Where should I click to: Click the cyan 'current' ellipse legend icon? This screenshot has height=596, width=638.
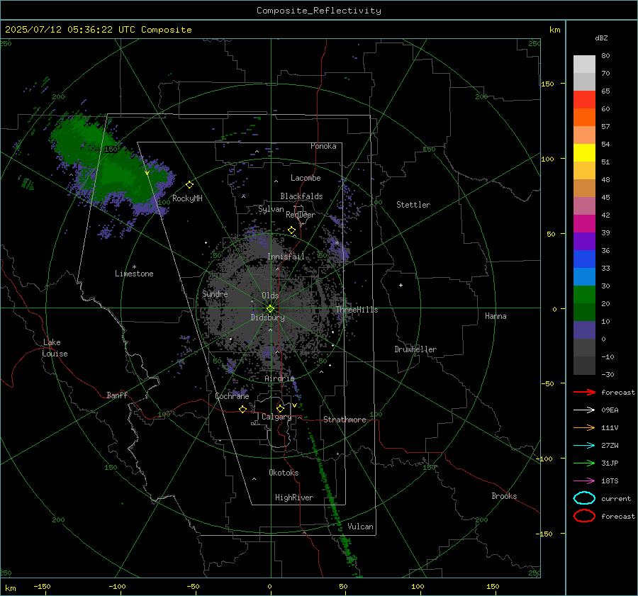point(584,498)
